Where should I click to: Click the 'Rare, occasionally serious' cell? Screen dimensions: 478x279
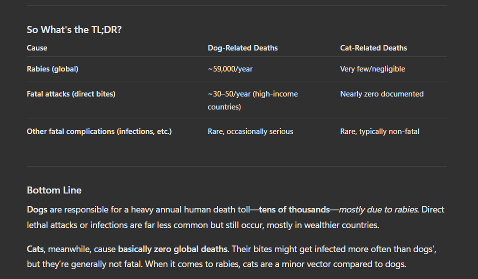[250, 131]
